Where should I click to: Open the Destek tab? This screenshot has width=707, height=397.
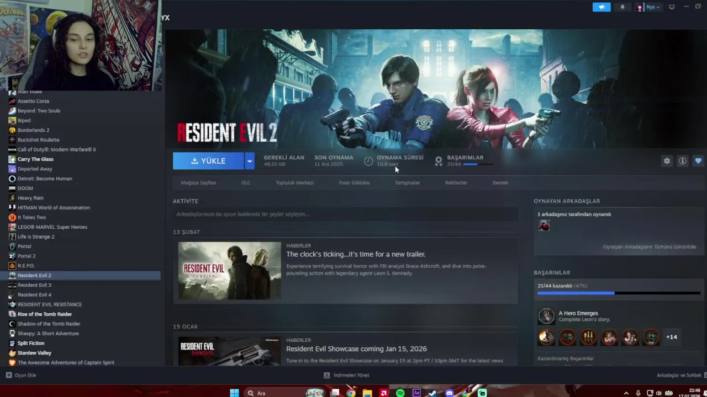point(500,183)
